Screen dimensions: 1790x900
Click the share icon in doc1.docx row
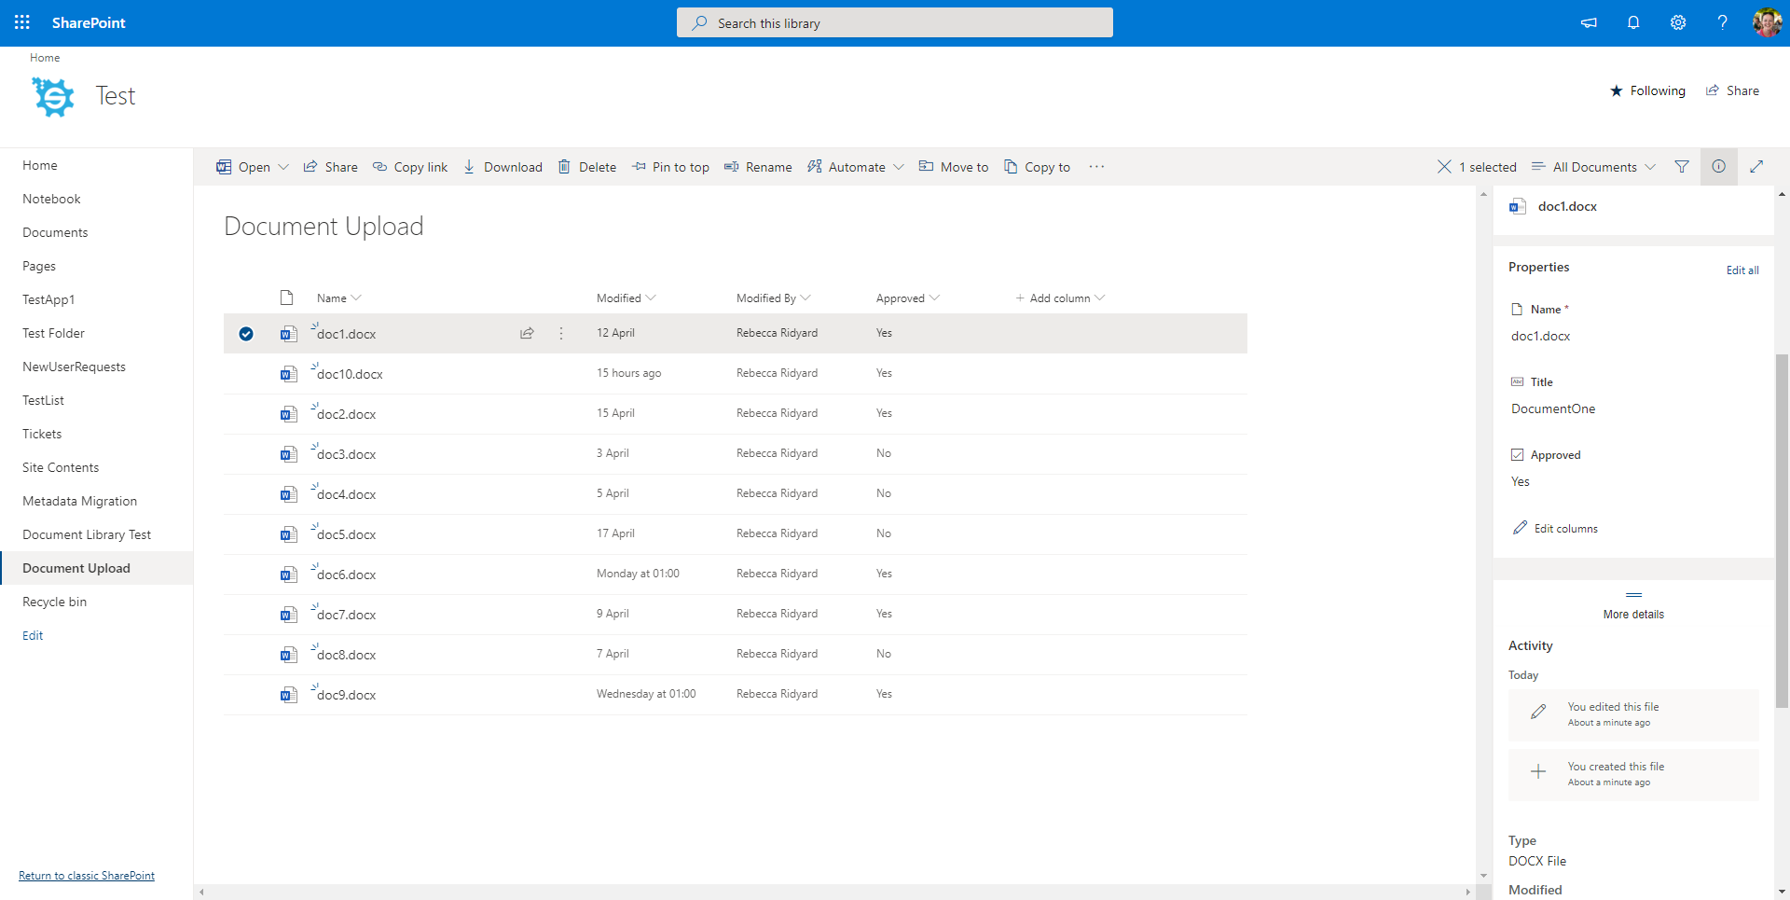[x=527, y=333]
